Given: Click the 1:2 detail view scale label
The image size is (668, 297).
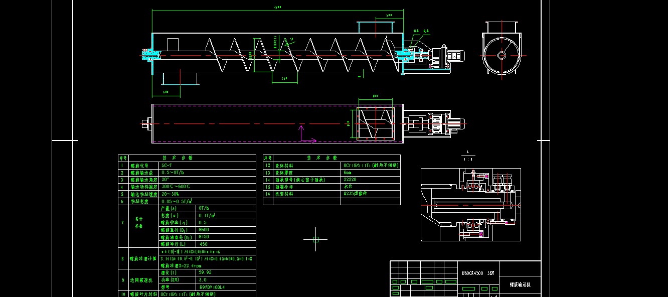Looking at the screenshot, I should (x=468, y=159).
